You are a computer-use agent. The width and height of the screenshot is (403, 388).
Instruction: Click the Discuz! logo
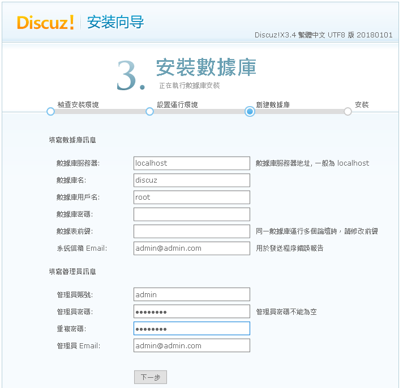tap(45, 23)
